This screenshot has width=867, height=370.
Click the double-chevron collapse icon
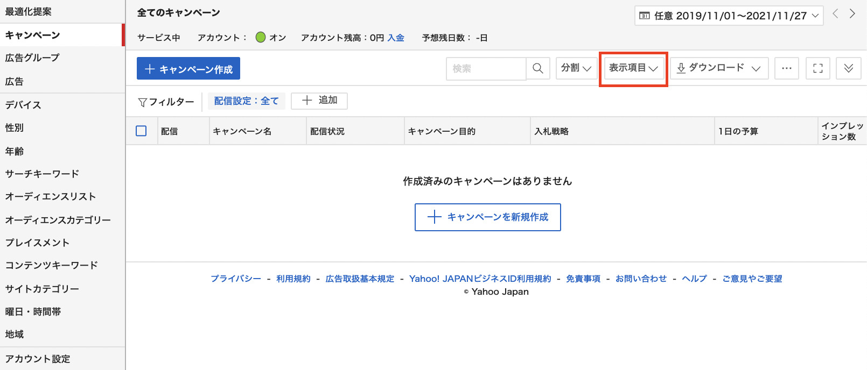848,68
